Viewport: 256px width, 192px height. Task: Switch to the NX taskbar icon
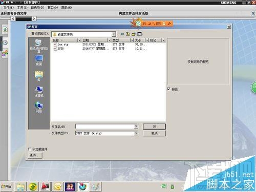coord(83,186)
